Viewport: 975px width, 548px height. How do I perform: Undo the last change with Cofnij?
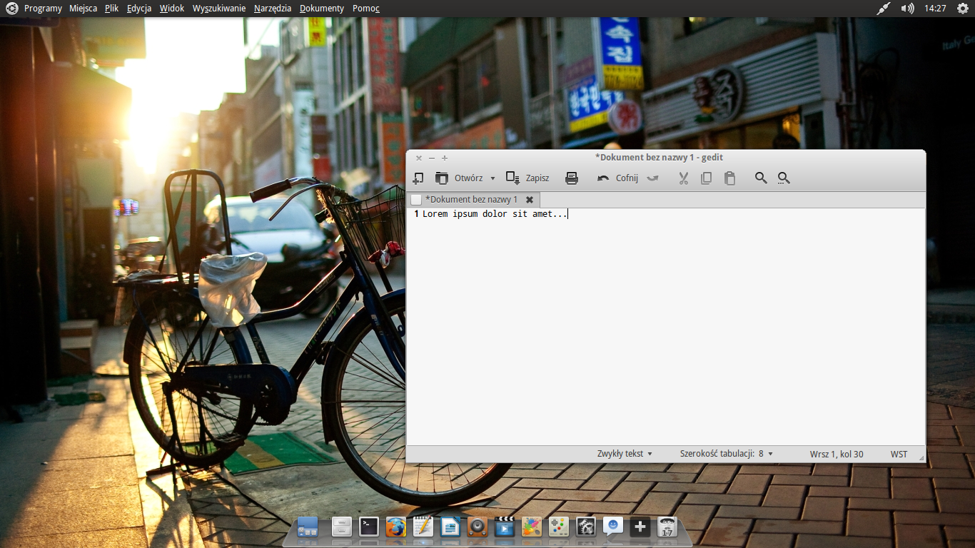[617, 178]
